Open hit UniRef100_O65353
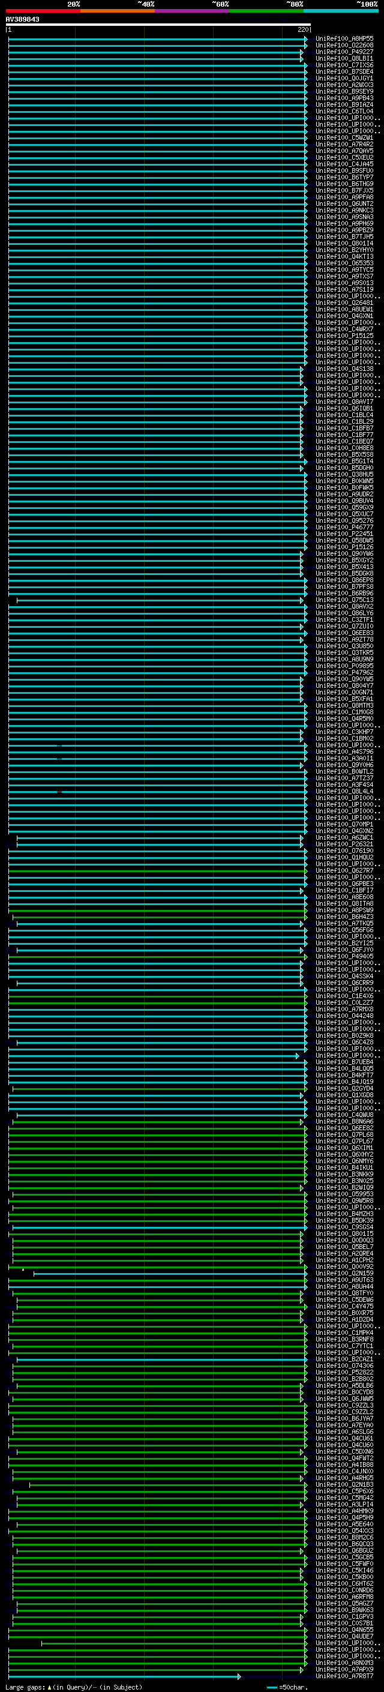The width and height of the screenshot is (384, 1692). click(344, 263)
